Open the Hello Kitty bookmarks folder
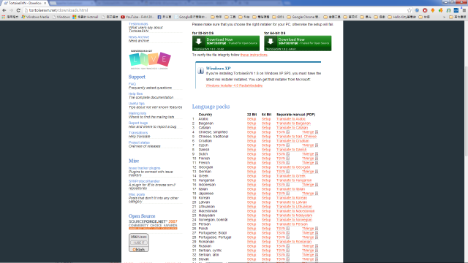 pos(401,17)
